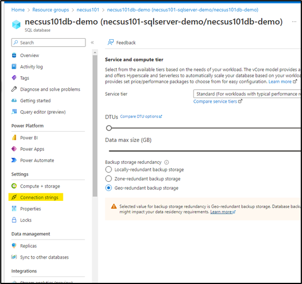
Task: Open Diagnose and solve problems
Action: [50, 89]
